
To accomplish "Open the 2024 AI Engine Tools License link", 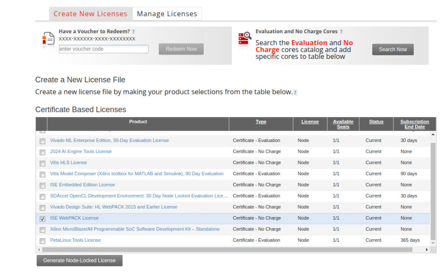I will [x=81, y=151].
